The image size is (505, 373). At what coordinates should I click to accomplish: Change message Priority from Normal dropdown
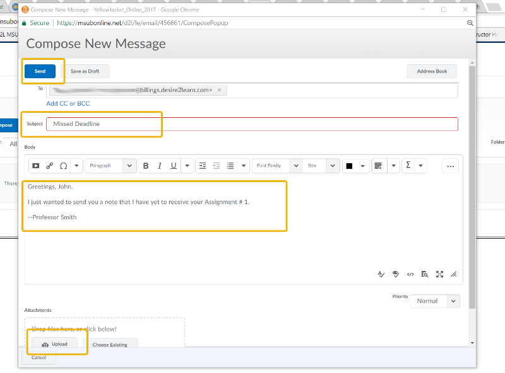[x=434, y=301]
